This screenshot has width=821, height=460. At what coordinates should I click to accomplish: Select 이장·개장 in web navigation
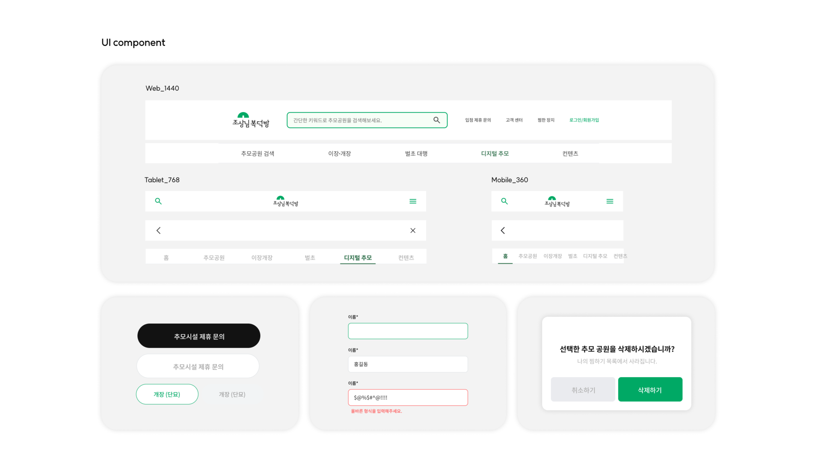click(x=339, y=153)
